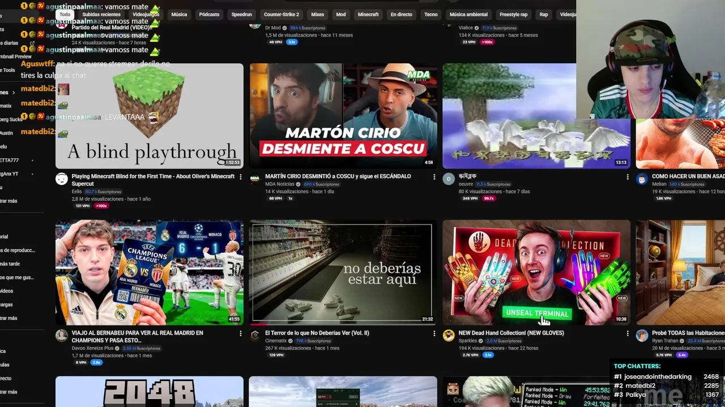Open the gAnx YT subscription in sidebar
725x407 pixels.
(x=10, y=174)
